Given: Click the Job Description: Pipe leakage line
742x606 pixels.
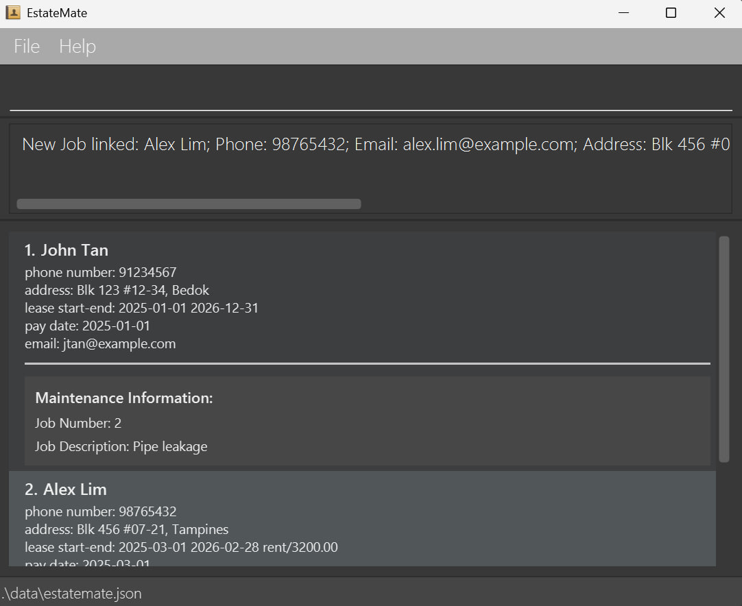Looking at the screenshot, I should click(x=121, y=446).
